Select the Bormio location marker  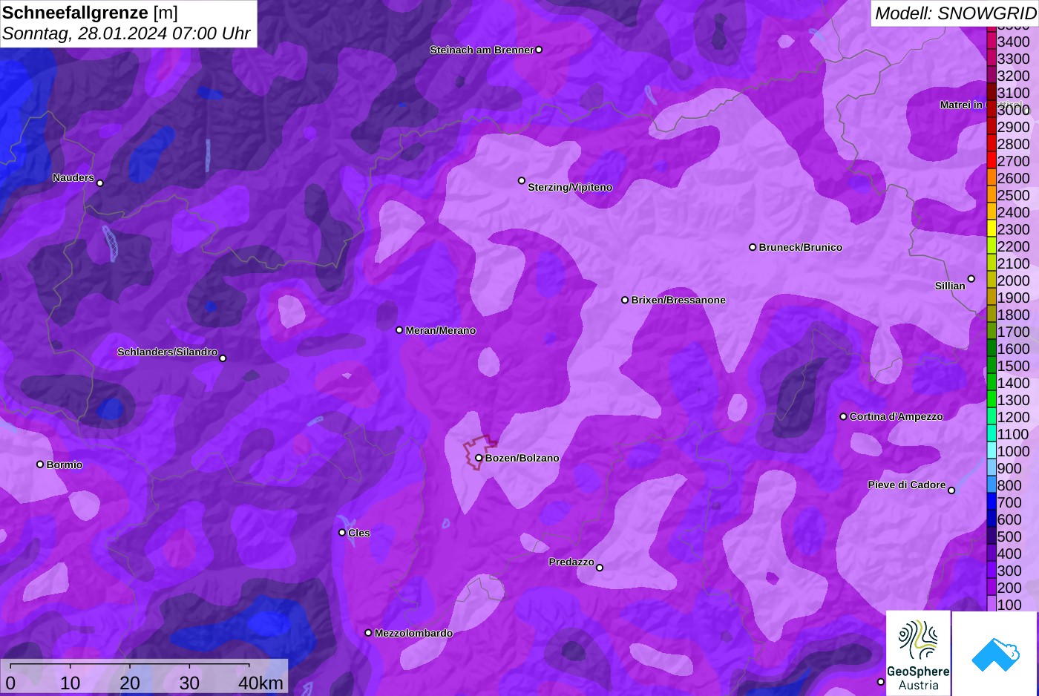point(40,464)
